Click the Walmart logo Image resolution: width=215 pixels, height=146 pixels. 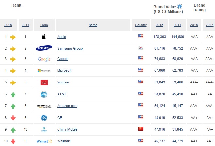44,141
